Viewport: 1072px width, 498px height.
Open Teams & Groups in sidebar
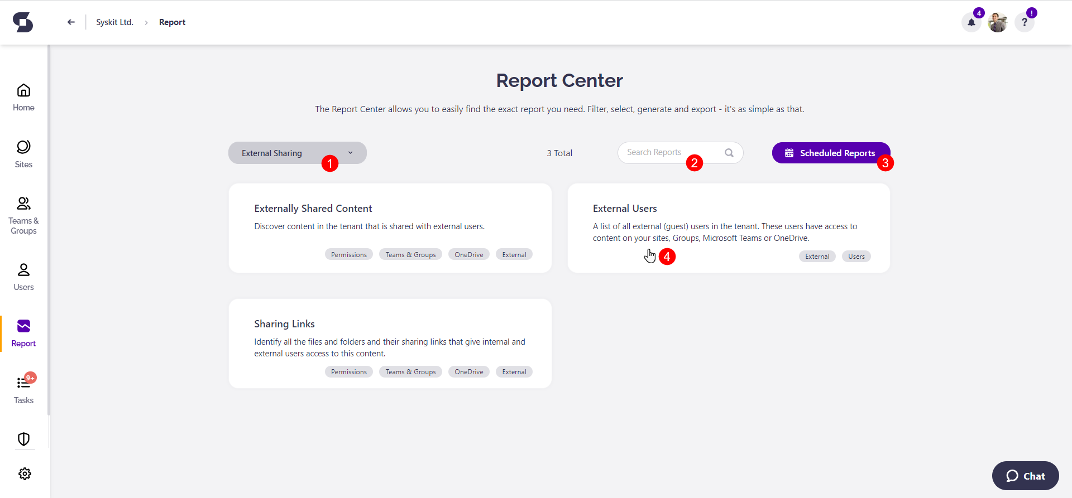pyautogui.click(x=23, y=216)
